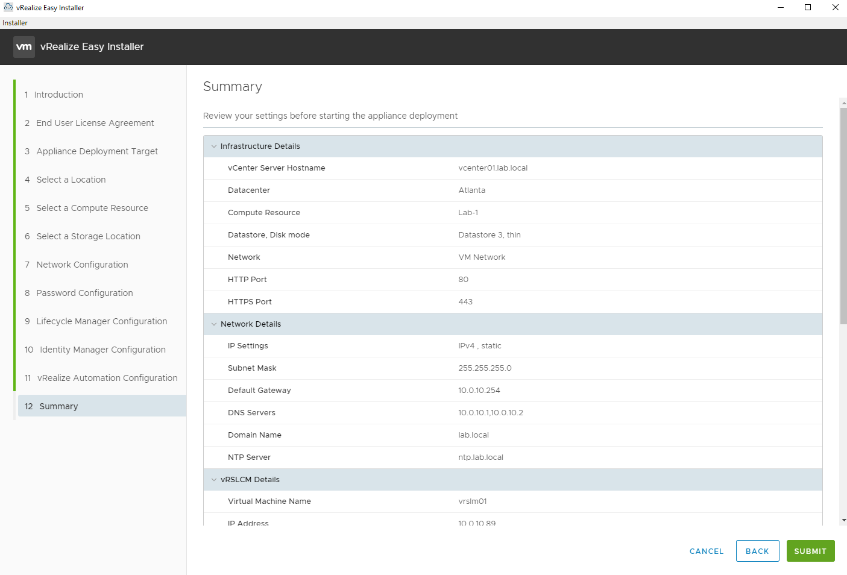Click the CANCEL button
The width and height of the screenshot is (847, 575).
707,551
